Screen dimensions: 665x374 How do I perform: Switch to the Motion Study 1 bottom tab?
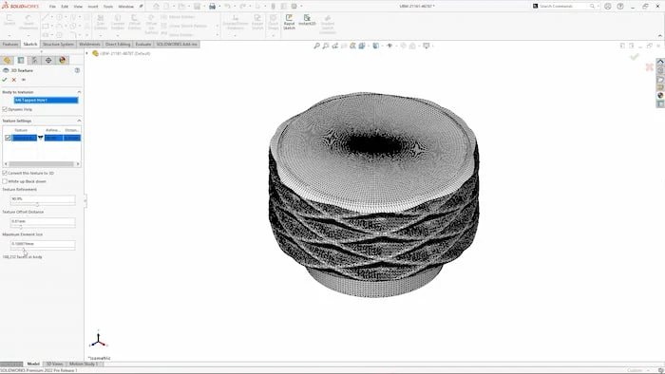[84, 364]
